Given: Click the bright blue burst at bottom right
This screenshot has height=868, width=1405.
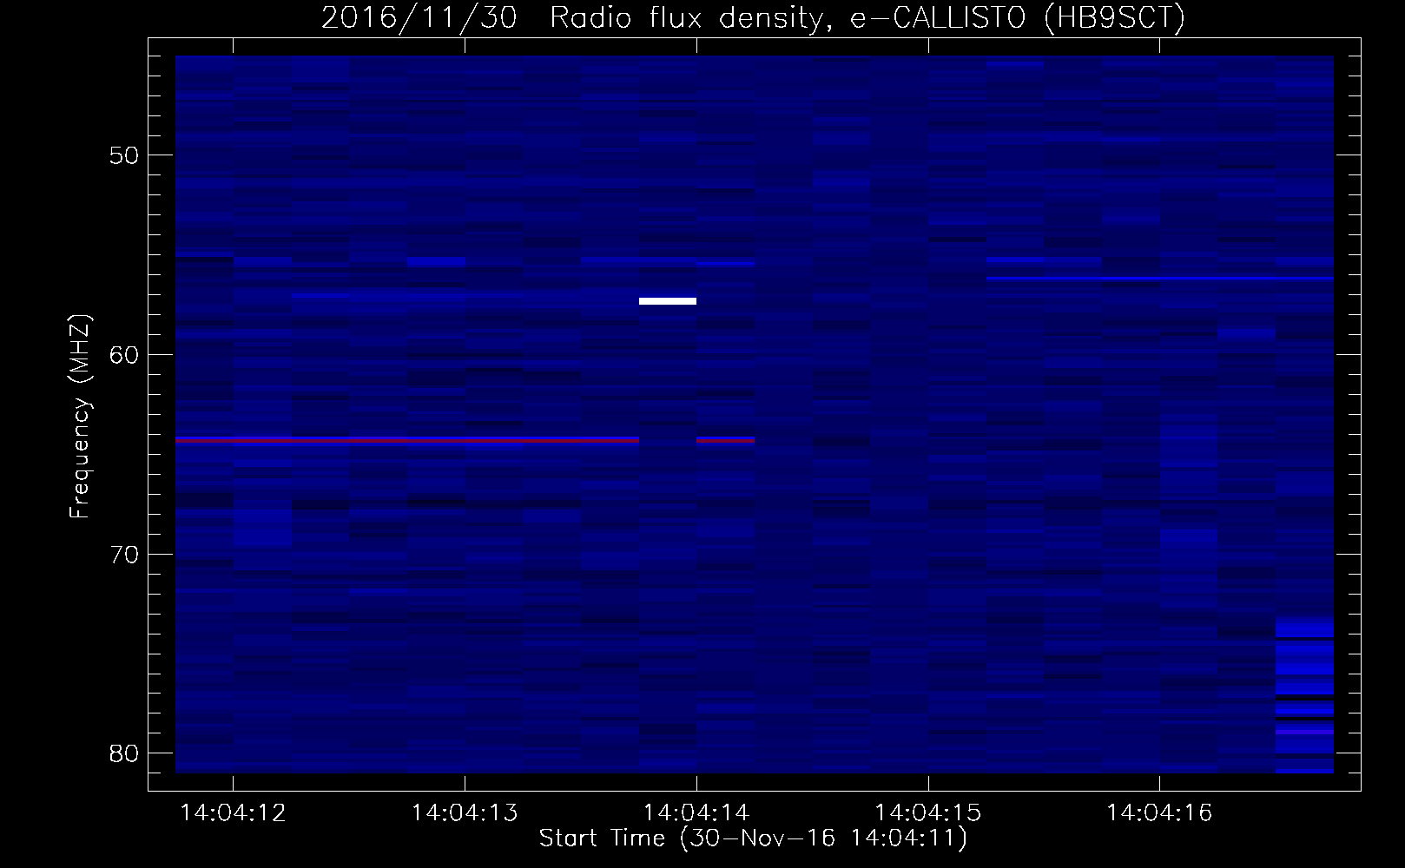Looking at the screenshot, I should [x=1304, y=694].
